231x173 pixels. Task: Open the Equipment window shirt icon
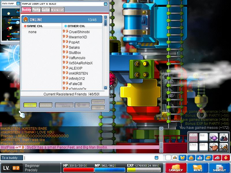coord(182,158)
